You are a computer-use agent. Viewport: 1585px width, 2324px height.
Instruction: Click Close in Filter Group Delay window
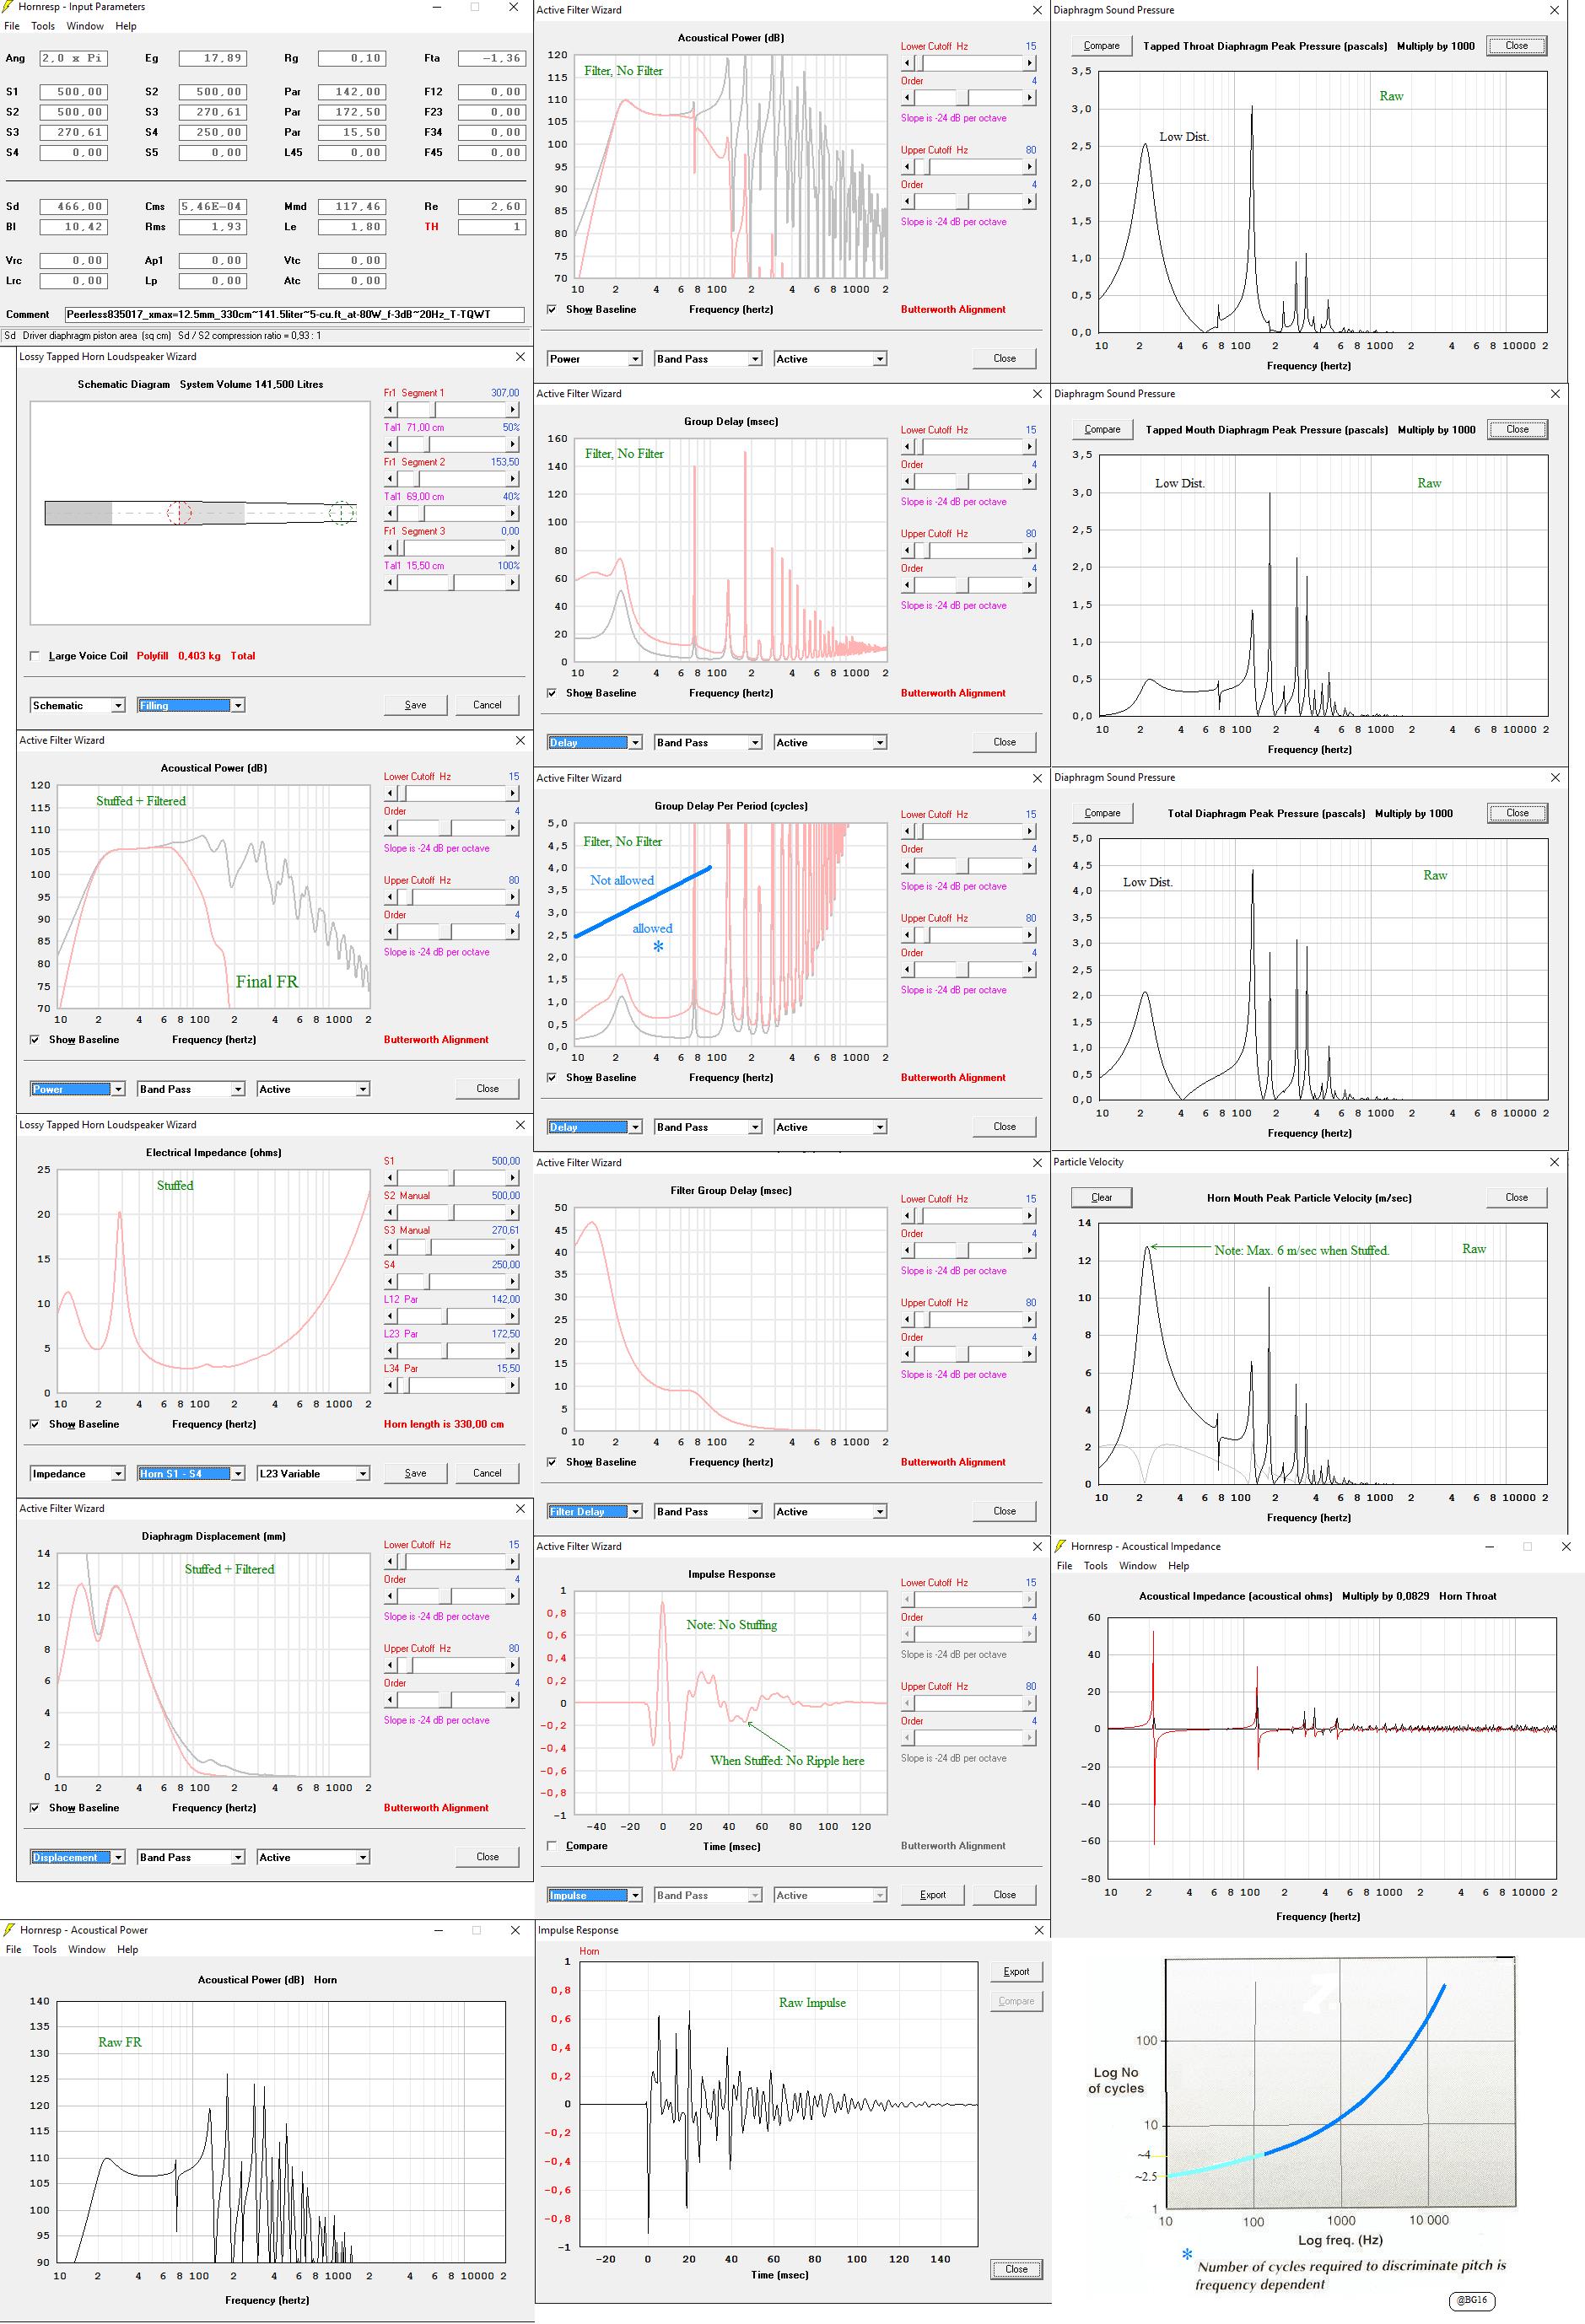click(x=1005, y=1511)
